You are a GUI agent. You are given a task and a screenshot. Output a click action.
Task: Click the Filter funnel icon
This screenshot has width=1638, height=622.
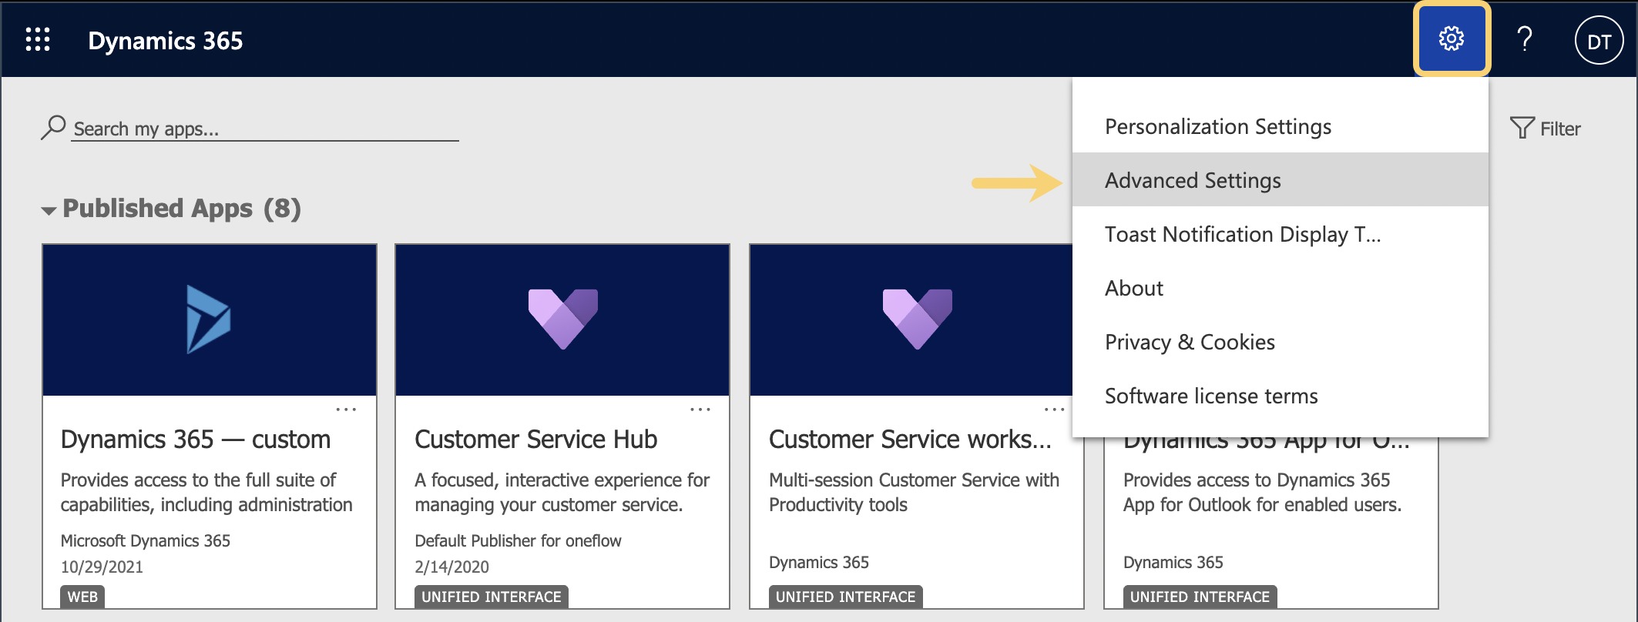(x=1522, y=128)
